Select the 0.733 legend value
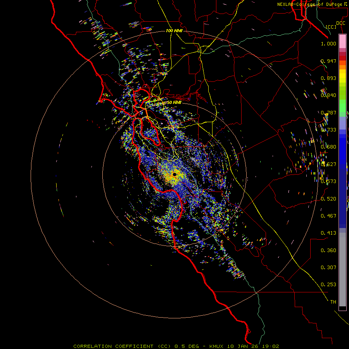 (x=328, y=130)
